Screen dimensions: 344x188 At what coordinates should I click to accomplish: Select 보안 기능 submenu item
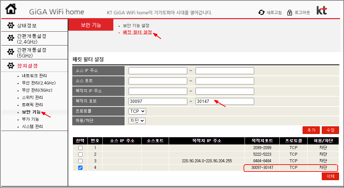[31, 112]
